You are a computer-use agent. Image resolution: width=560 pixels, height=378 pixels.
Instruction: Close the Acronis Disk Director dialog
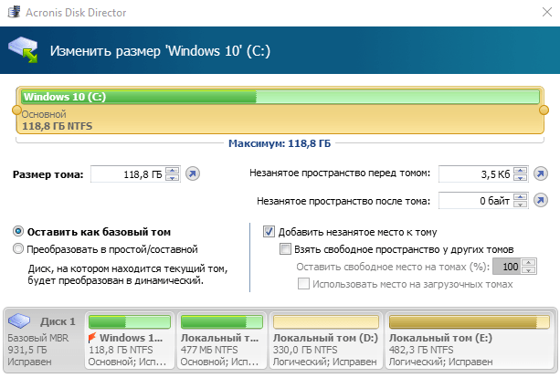[x=547, y=12]
